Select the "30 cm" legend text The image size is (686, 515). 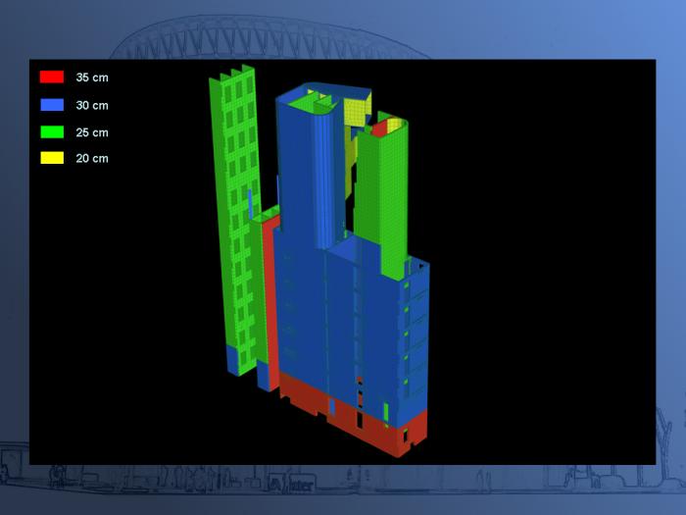(x=92, y=104)
